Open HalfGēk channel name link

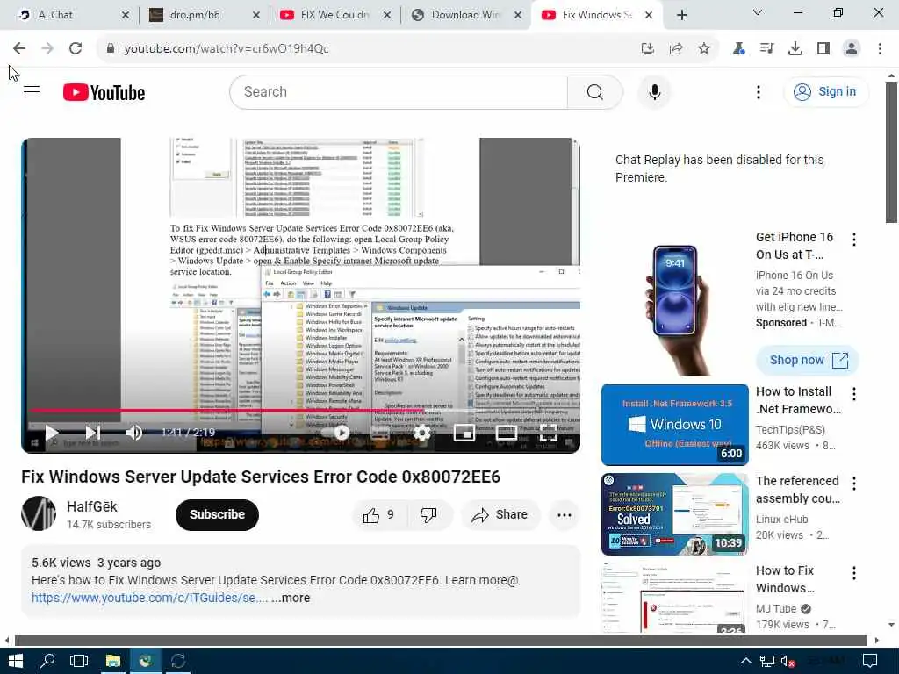pyautogui.click(x=92, y=506)
